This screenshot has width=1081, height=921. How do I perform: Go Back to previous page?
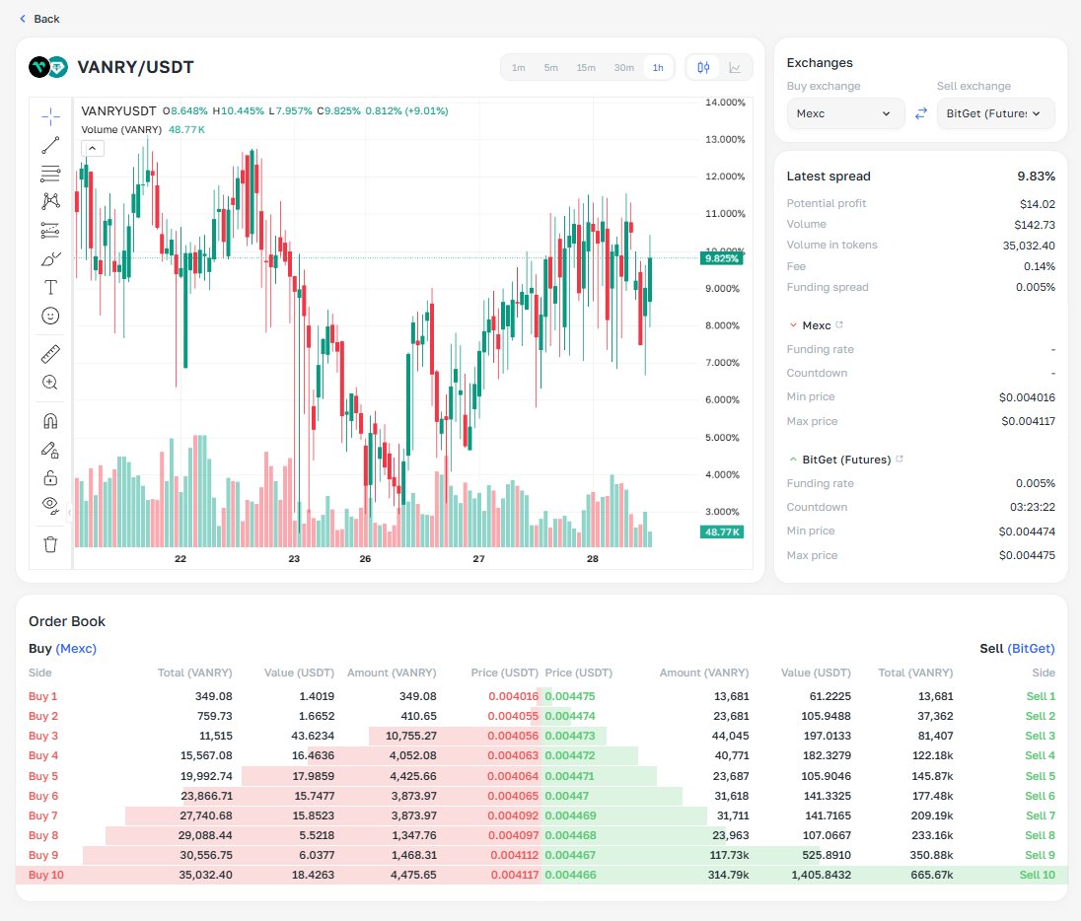[x=39, y=19]
